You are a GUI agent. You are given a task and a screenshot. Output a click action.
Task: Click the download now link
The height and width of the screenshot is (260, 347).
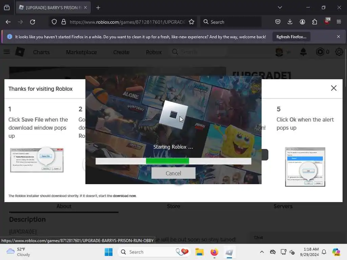[x=124, y=196]
